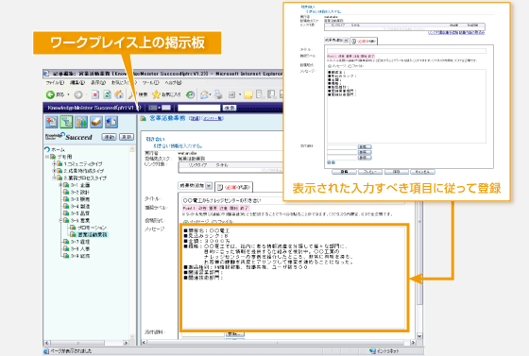
Task: Open the ファイル(F) menu
Action: pos(55,82)
